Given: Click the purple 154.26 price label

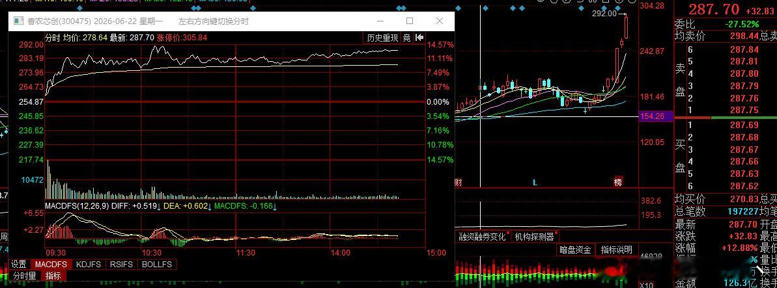Looking at the screenshot, I should point(656,116).
